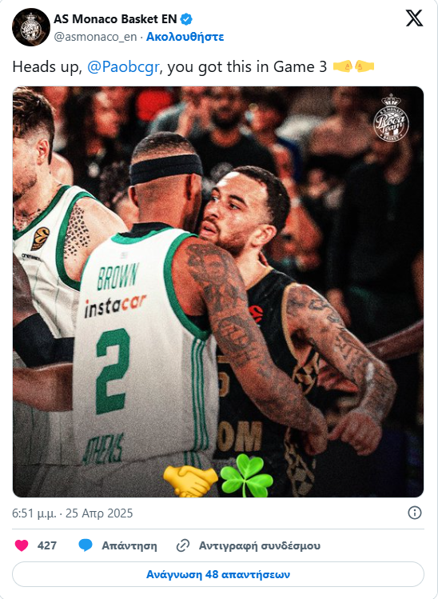Click the 427 likes count
Screen dimensions: 438x599
(47, 545)
